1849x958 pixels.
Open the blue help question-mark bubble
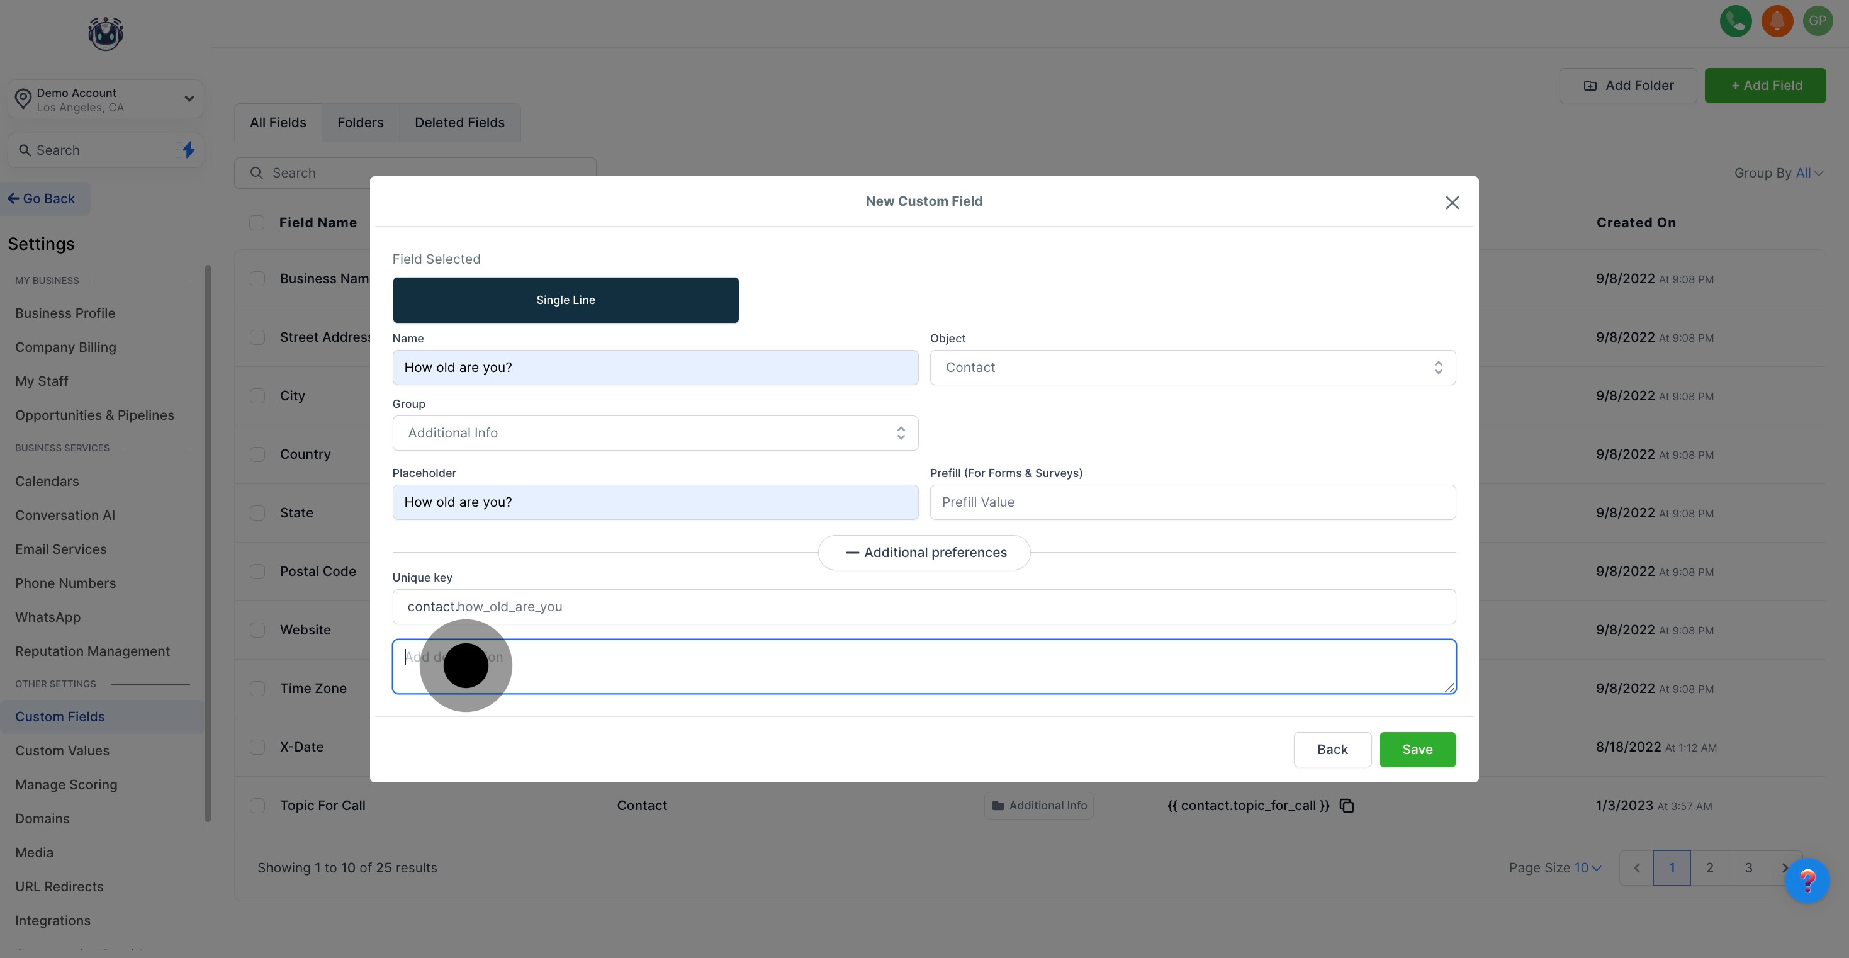click(x=1806, y=881)
